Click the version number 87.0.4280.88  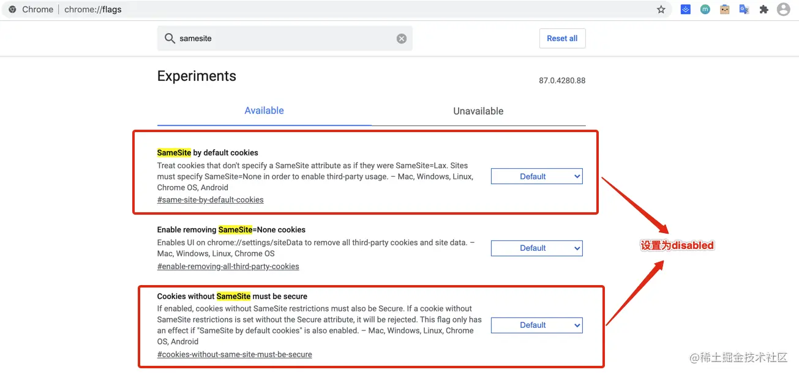click(x=562, y=81)
